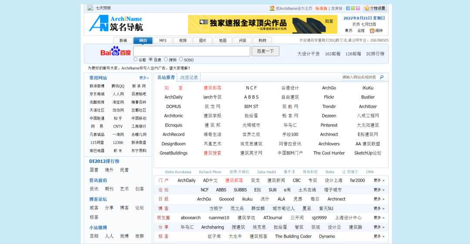Switch to the 网页 search tab
Image resolution: width=470 pixels, height=244 pixels.
143,40
